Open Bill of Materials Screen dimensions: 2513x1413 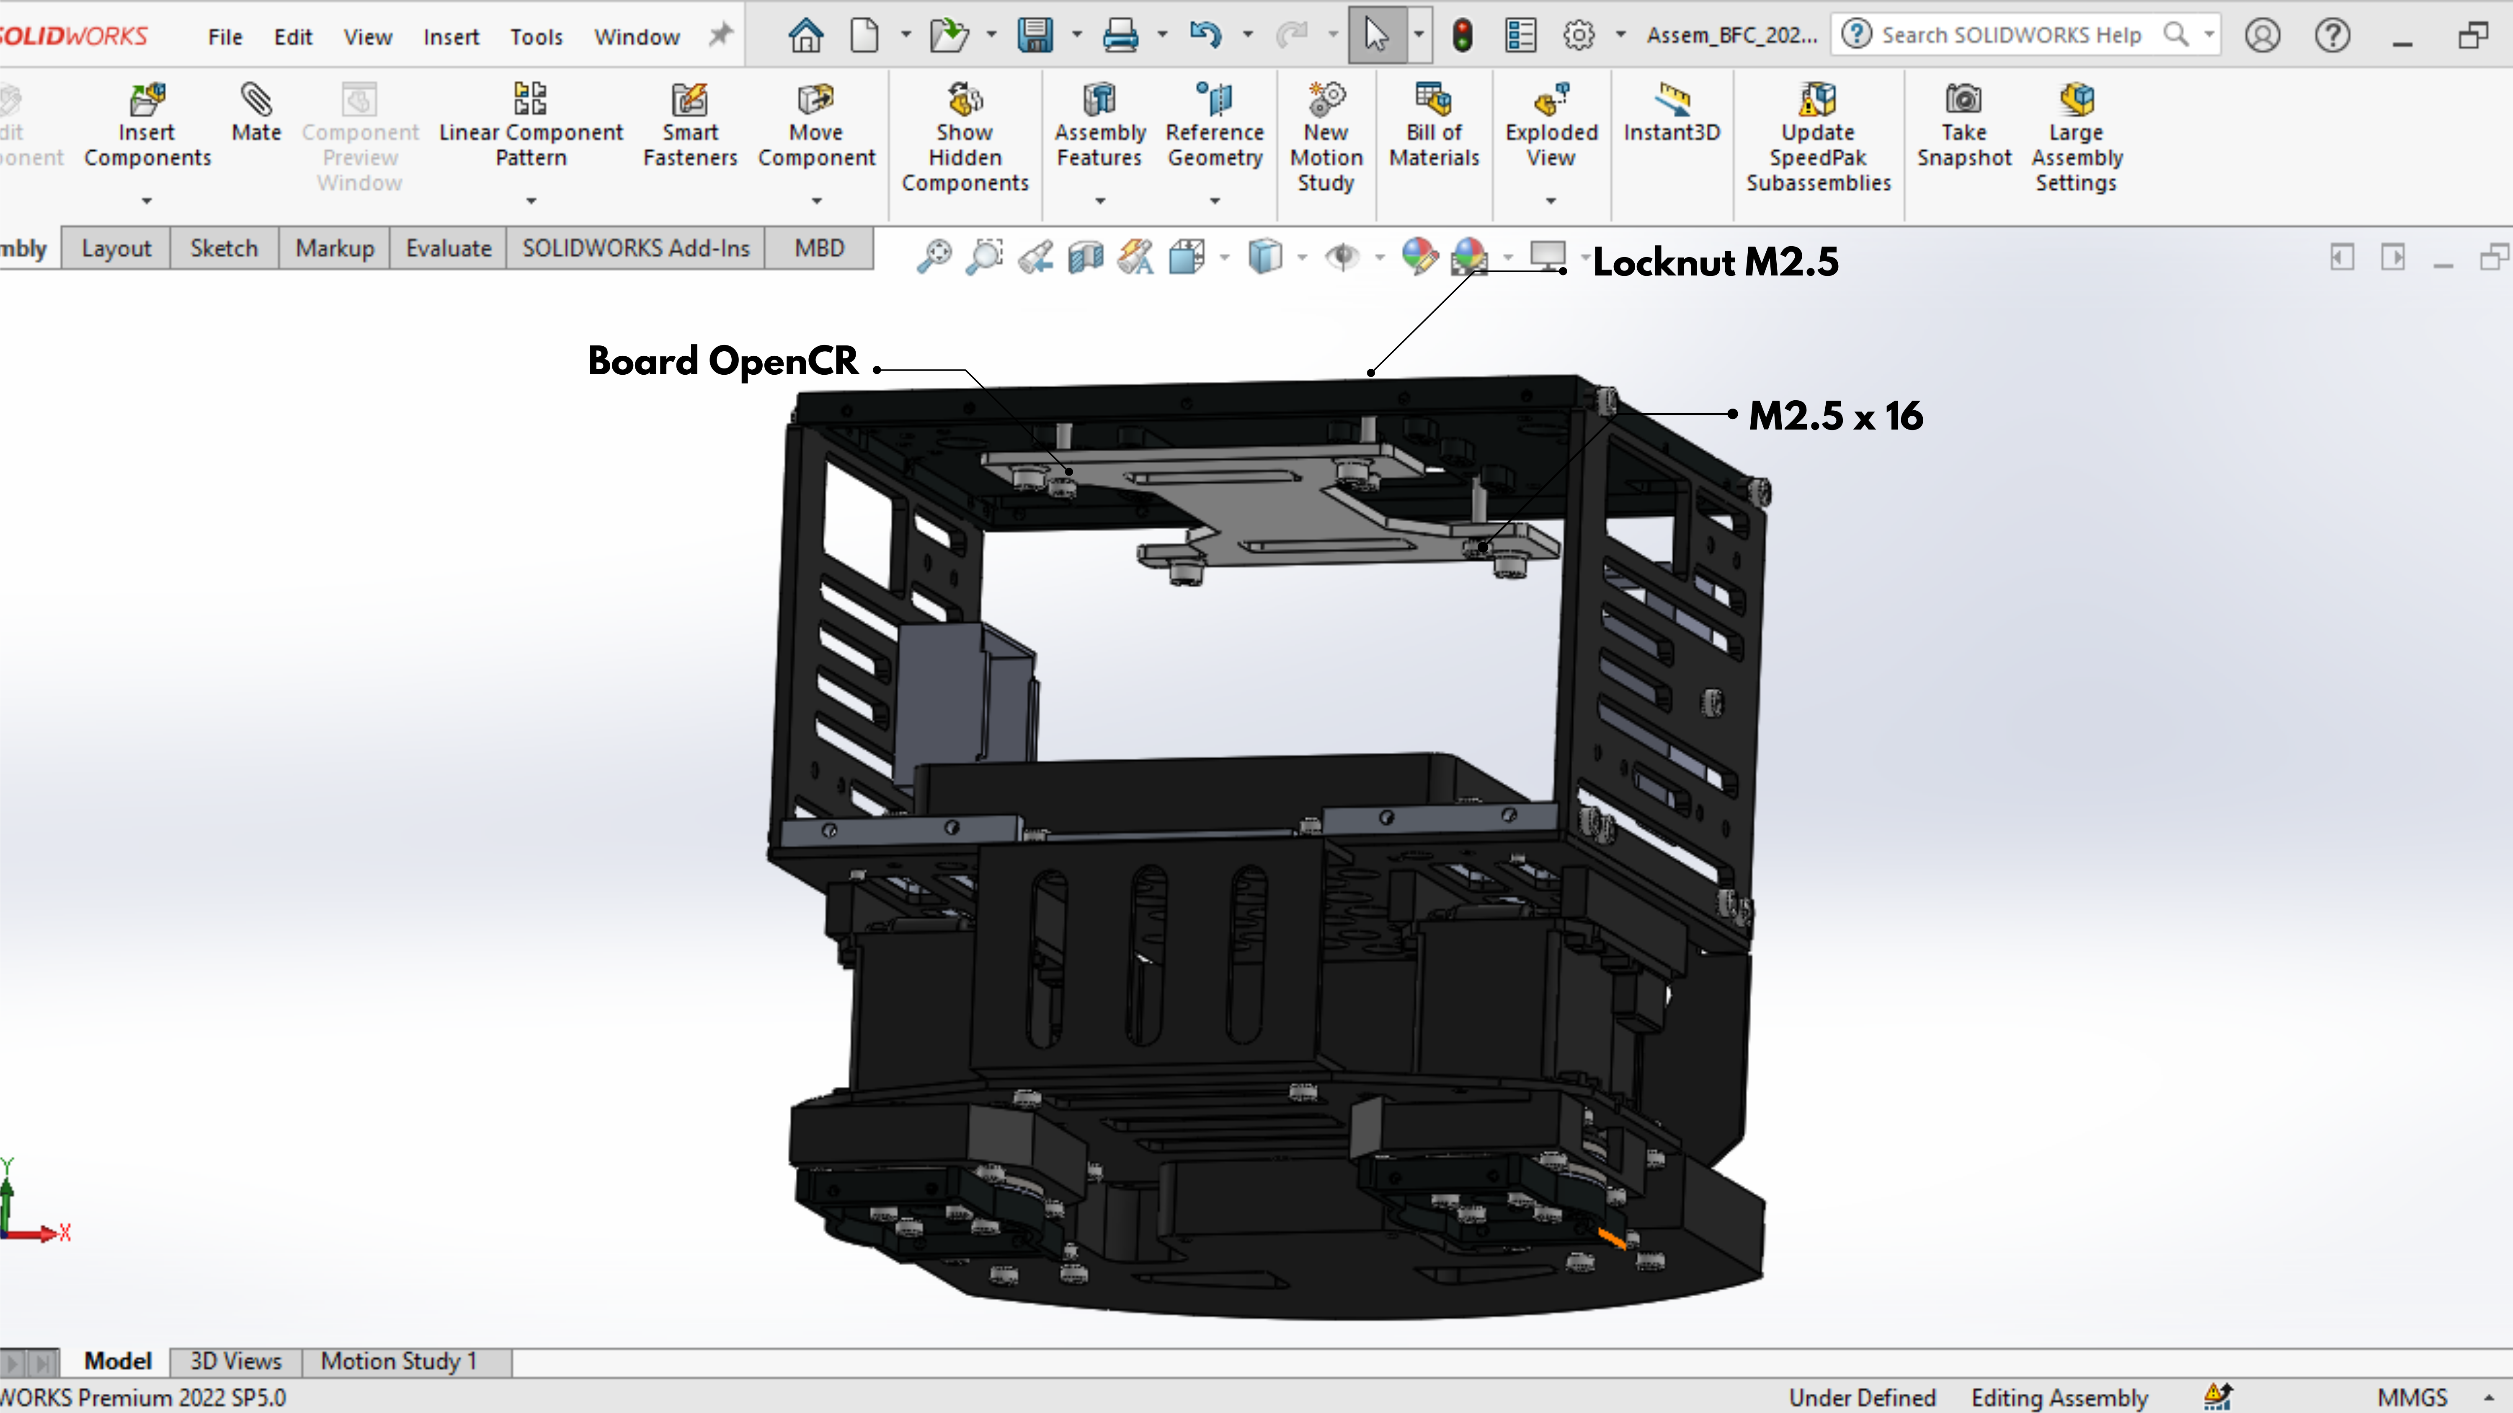click(x=1433, y=126)
